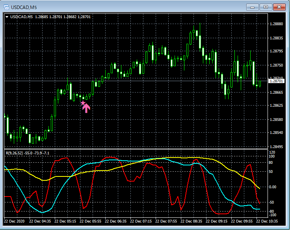Click the pink star marker on chart
This screenshot has width=290, height=230.
click(x=83, y=103)
